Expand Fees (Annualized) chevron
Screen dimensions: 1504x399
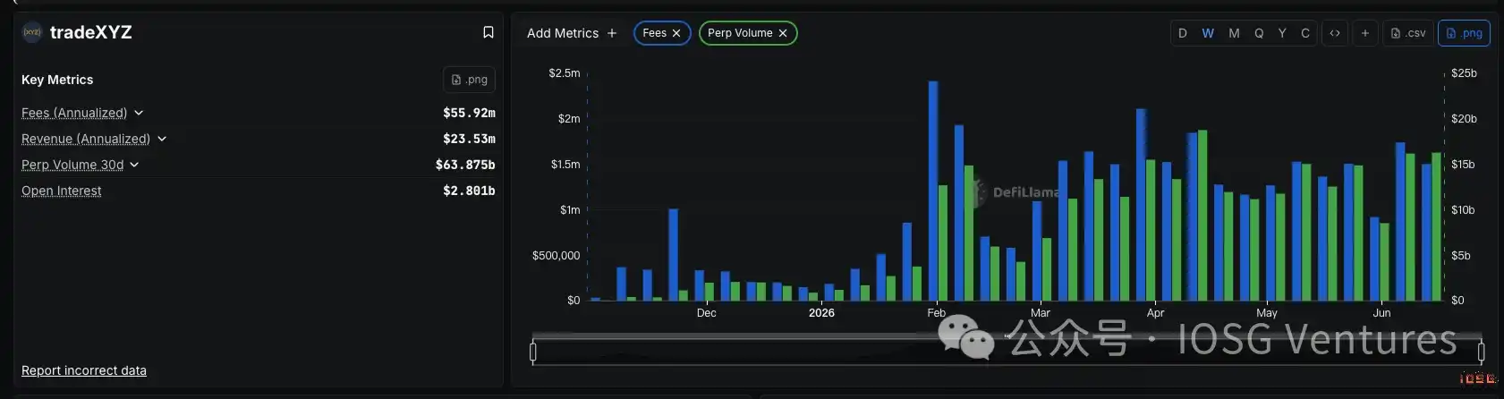pyautogui.click(x=139, y=113)
